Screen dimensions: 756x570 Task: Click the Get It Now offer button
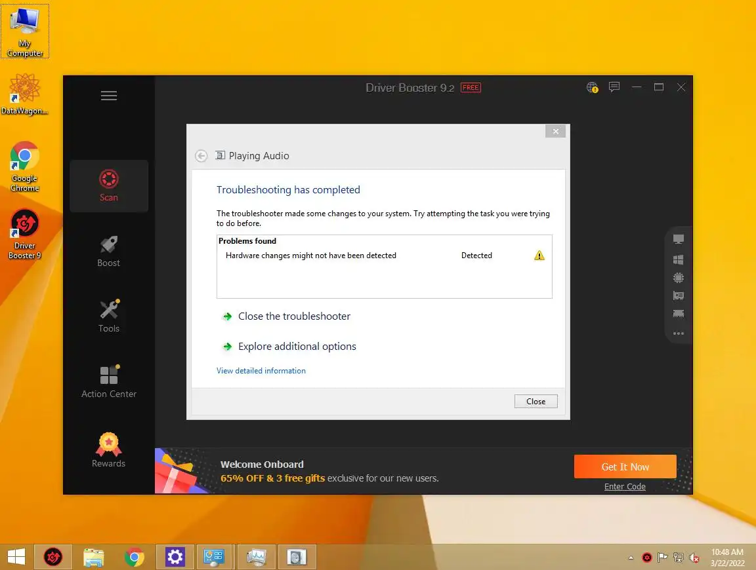coord(625,466)
